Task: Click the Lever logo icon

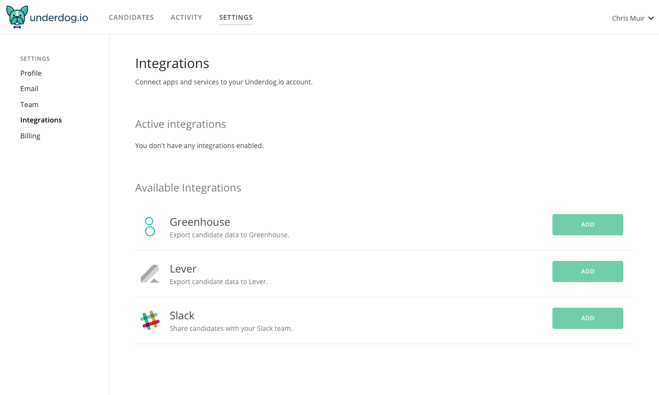Action: point(150,273)
